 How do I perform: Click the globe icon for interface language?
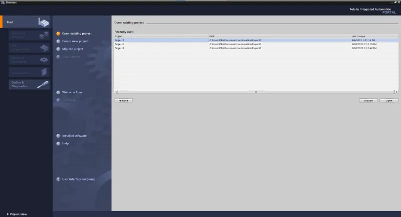[58, 179]
